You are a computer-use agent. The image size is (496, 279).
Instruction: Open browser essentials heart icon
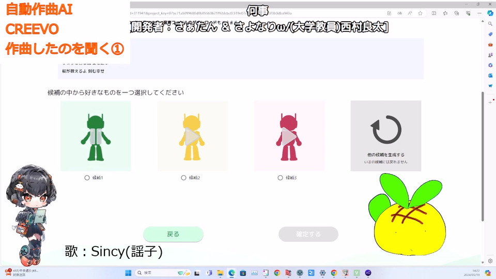pos(468,13)
